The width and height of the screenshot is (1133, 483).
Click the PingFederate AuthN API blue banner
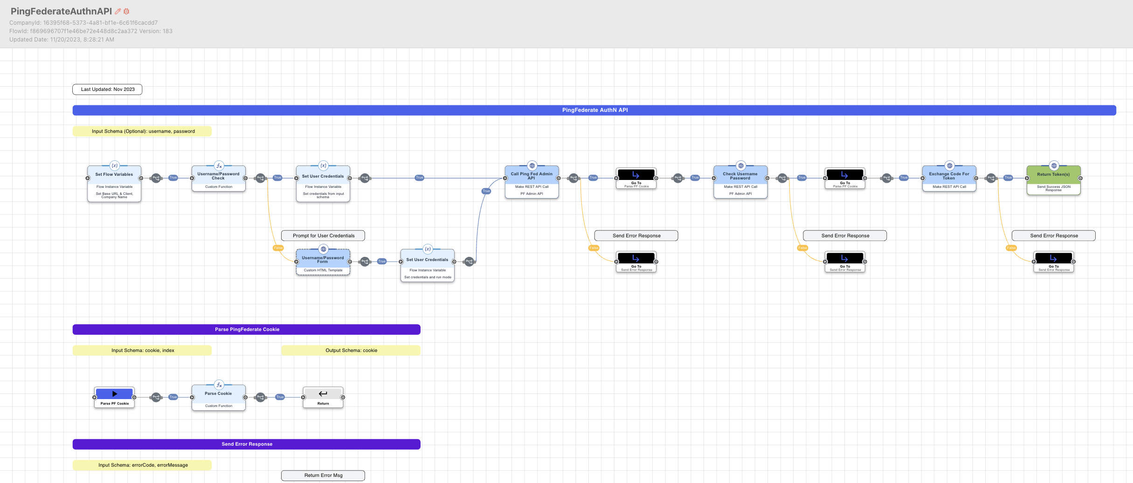click(594, 110)
